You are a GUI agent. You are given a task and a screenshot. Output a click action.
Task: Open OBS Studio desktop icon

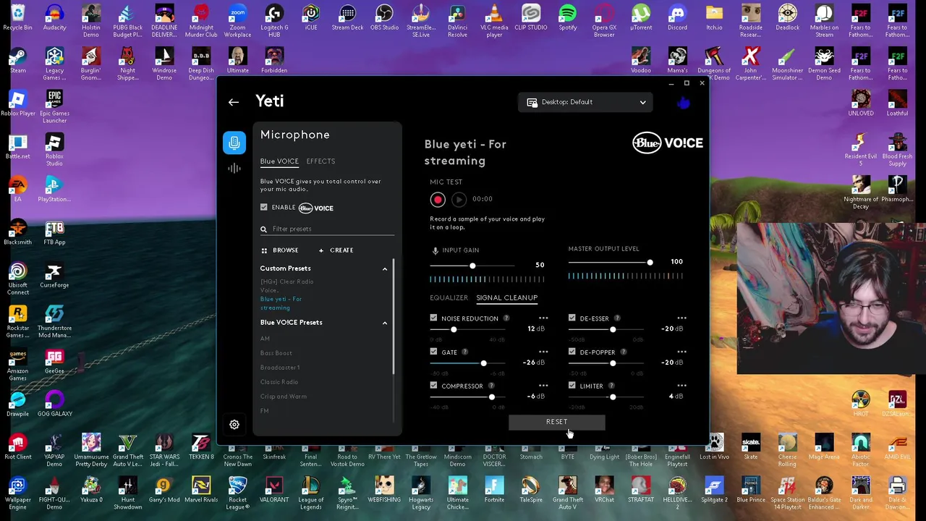click(384, 19)
